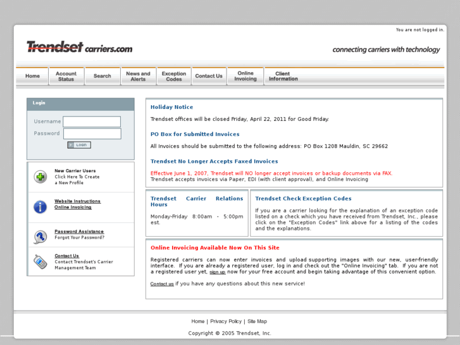Click the Login button
The width and height of the screenshot is (460, 345).
point(79,145)
